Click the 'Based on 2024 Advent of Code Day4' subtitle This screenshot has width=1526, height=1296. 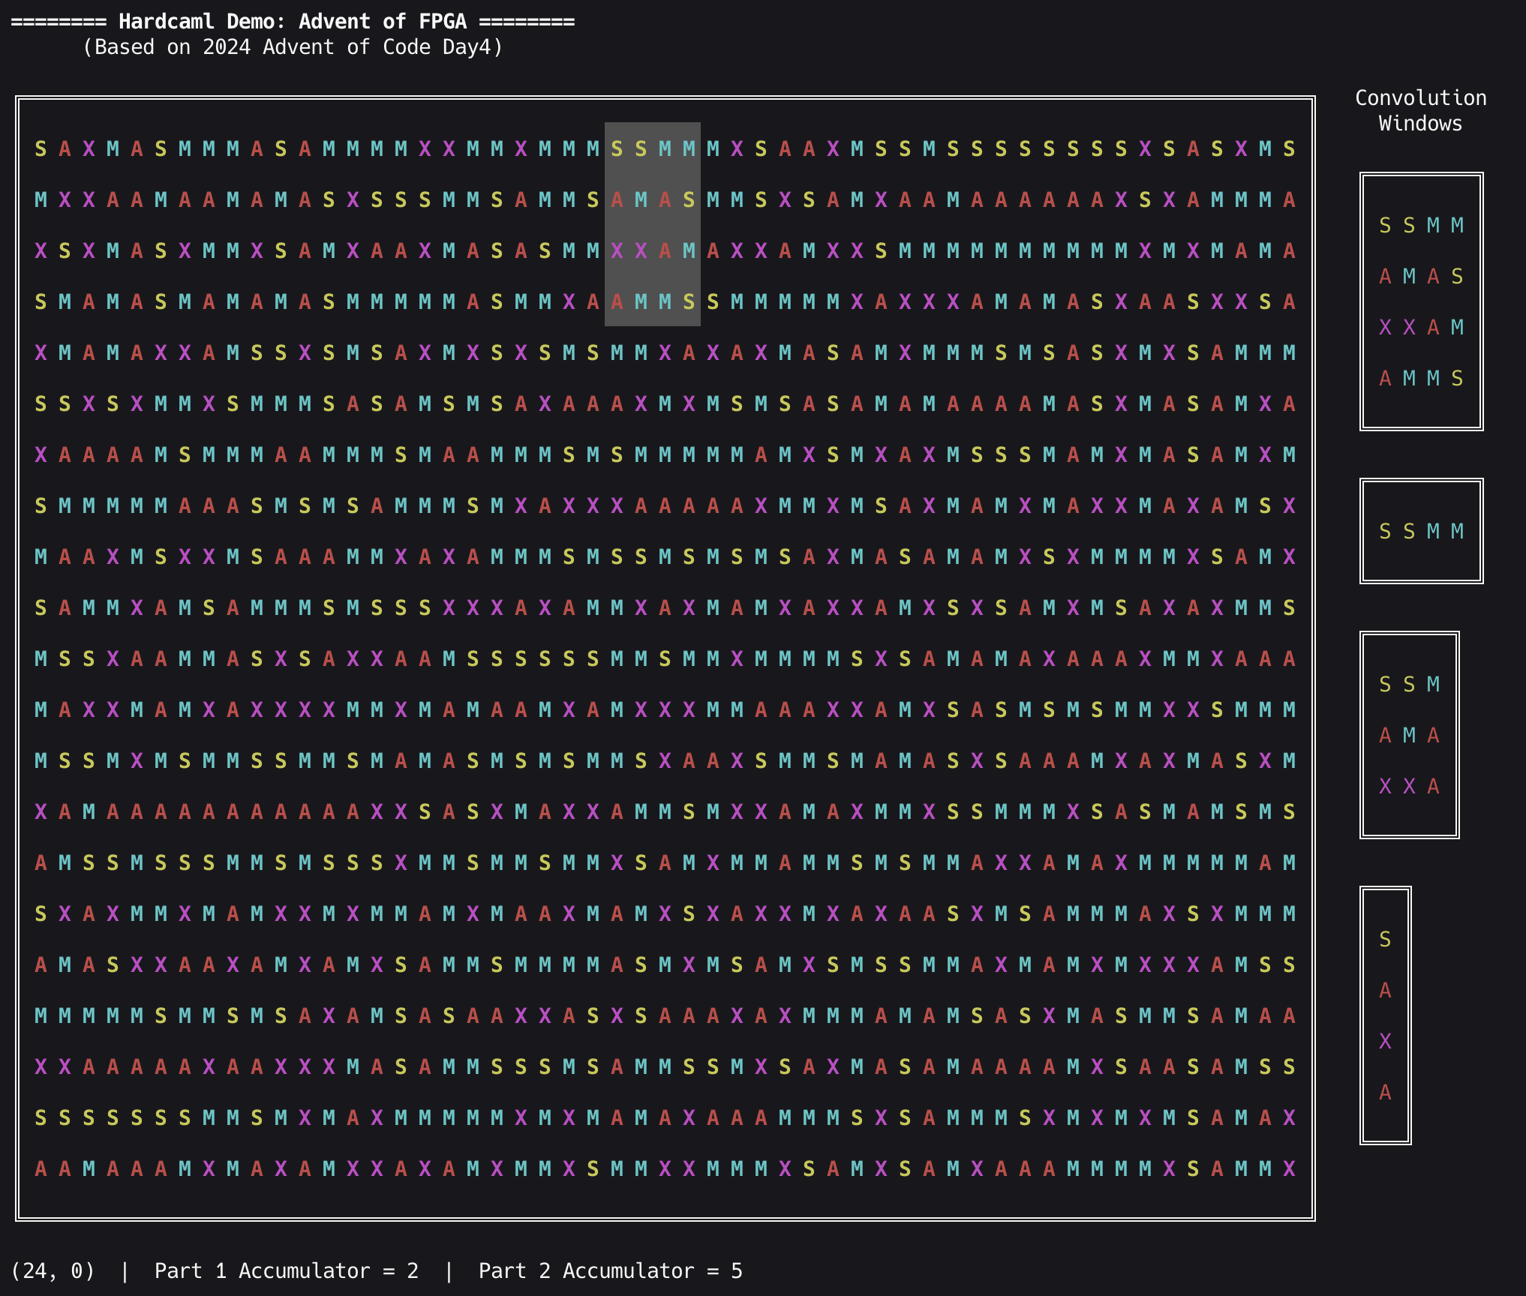(x=293, y=47)
